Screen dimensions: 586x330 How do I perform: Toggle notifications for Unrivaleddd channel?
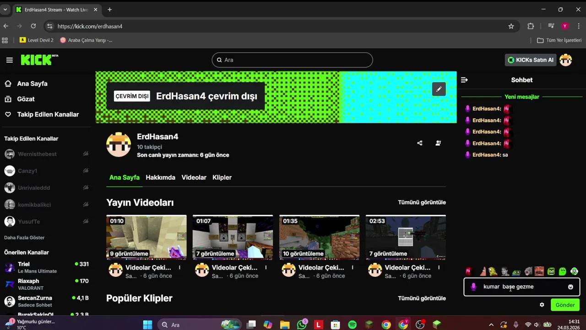pos(86,187)
